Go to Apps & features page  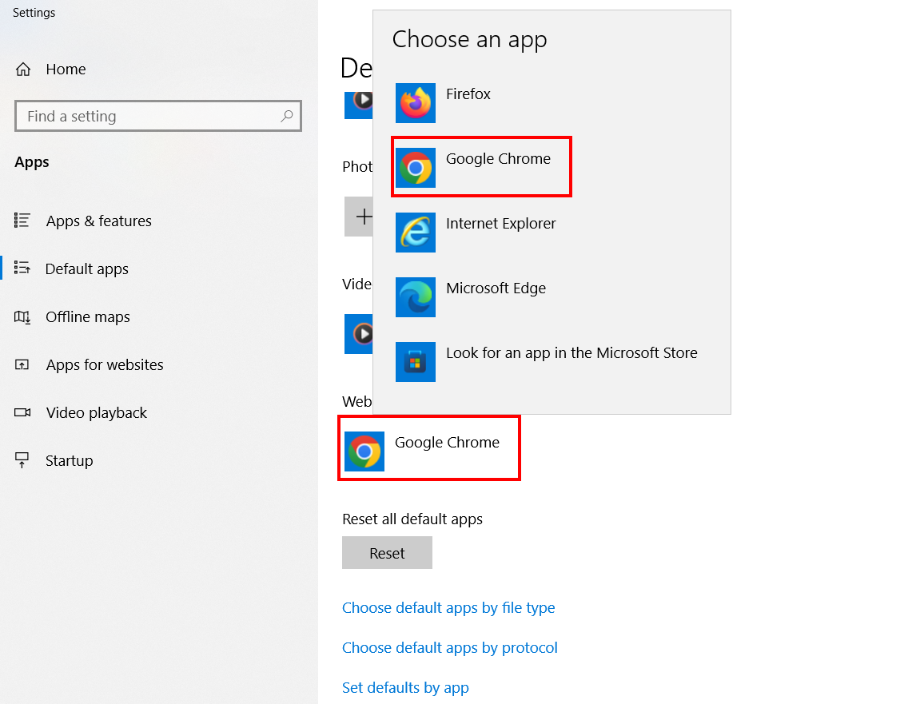99,221
